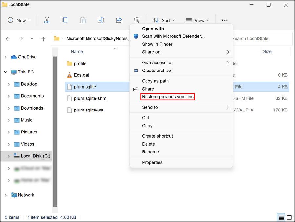Click the Copy toolbar icon

pos(65,20)
